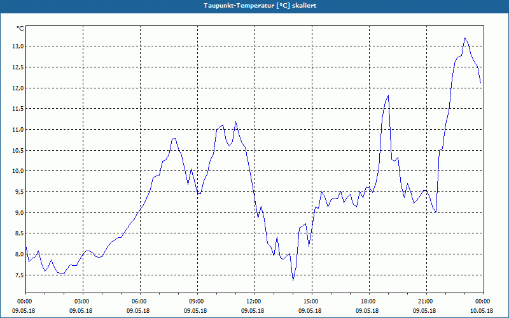Viewport: 509px width, 318px height.
Task: Click the 12:00 time axis label
Action: pyautogui.click(x=254, y=301)
